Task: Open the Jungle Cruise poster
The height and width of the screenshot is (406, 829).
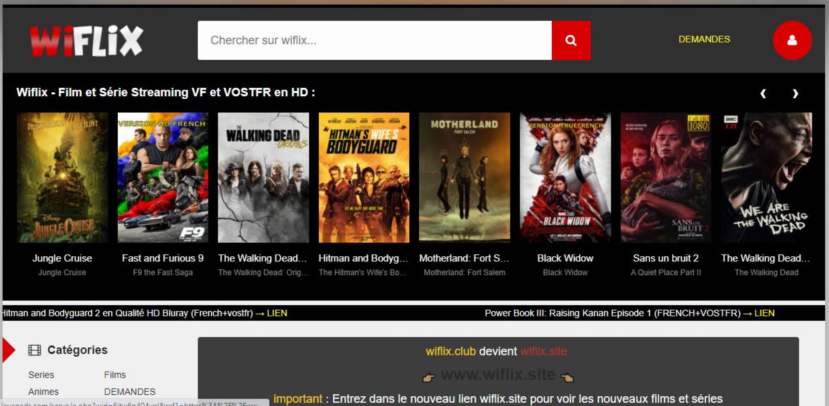Action: (x=62, y=178)
